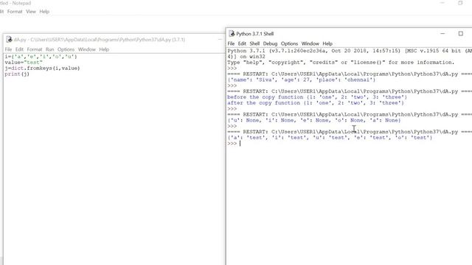Maximize the Notepad window
The height and width of the screenshot is (265, 472).
(x=460, y=3)
